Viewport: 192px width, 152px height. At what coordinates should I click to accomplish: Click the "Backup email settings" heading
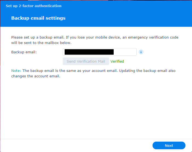click(38, 18)
